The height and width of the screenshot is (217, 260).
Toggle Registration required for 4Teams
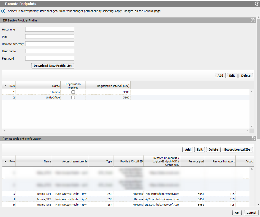73,92
